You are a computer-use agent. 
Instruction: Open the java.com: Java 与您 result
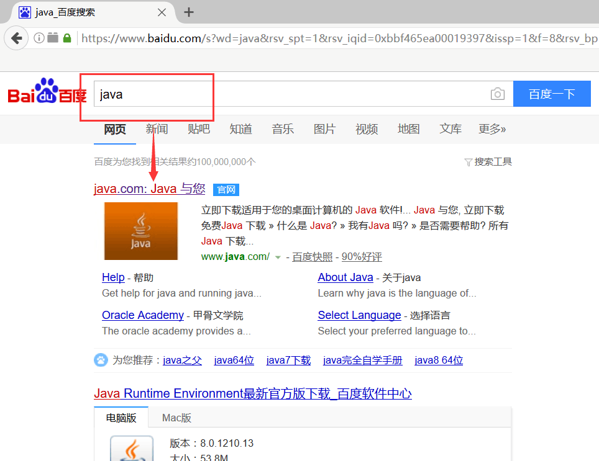(x=149, y=189)
